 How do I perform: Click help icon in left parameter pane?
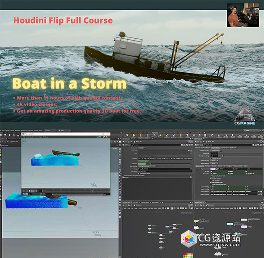[192, 145]
